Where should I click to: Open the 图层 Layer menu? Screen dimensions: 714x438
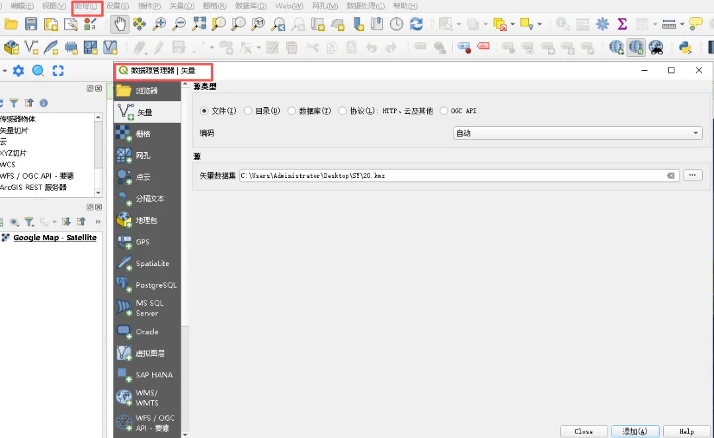pos(87,6)
